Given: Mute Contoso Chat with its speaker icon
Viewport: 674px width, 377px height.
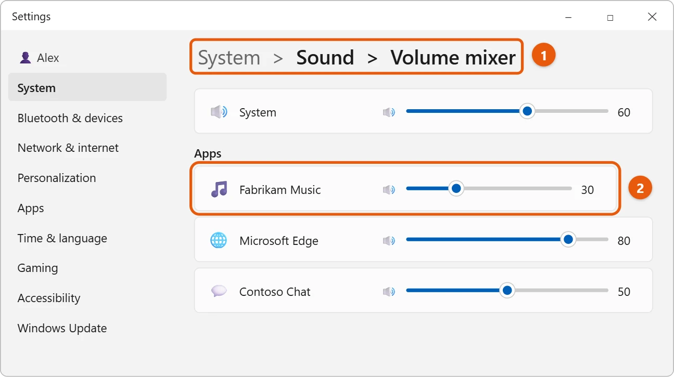Looking at the screenshot, I should (389, 292).
